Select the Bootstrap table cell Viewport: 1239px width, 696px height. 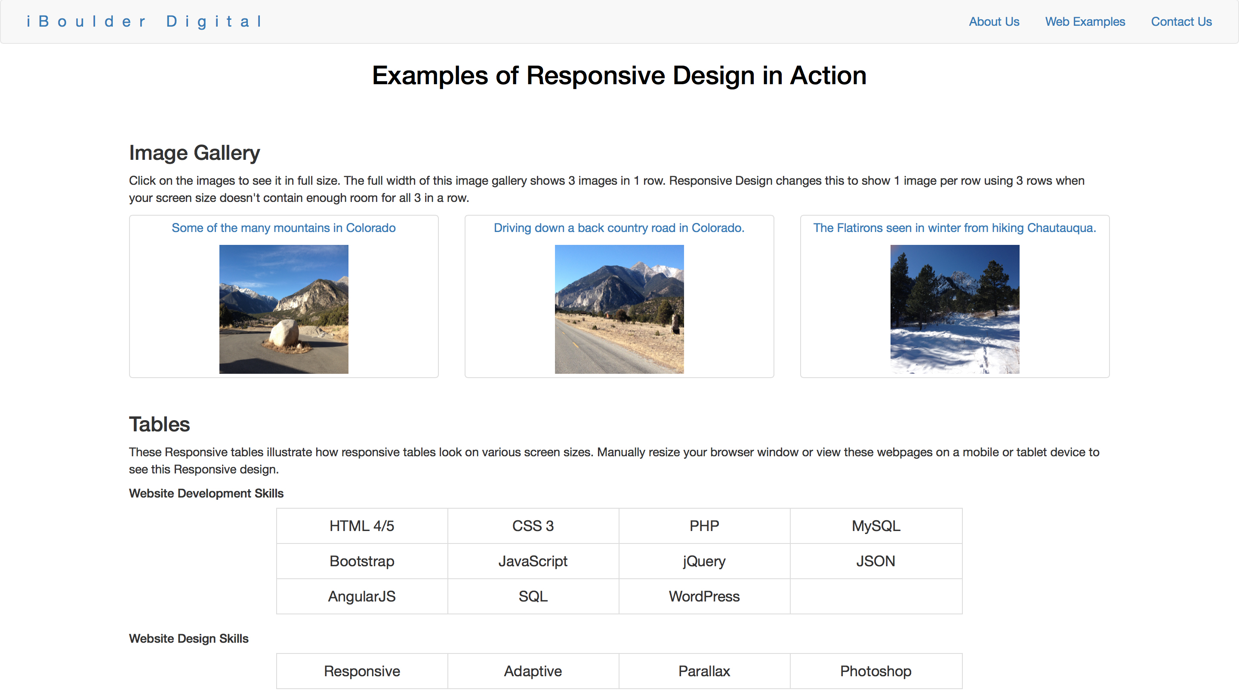pos(362,561)
